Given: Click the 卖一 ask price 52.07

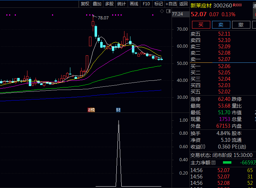Looking at the screenshot, I should pos(224,59).
